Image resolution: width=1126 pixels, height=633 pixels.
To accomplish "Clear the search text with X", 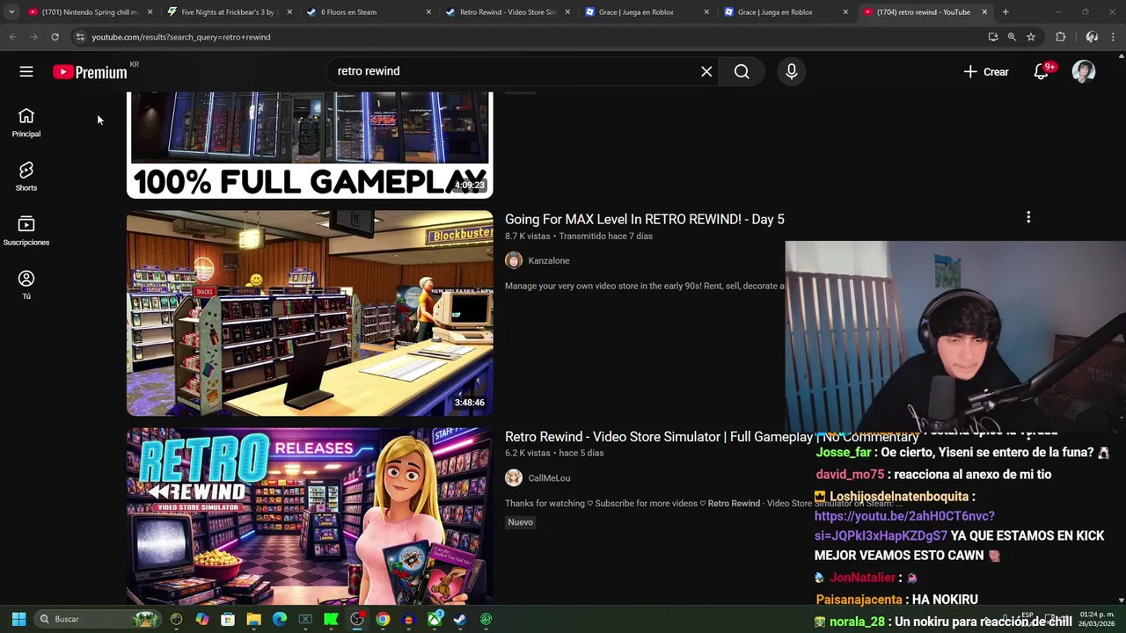I will point(706,72).
